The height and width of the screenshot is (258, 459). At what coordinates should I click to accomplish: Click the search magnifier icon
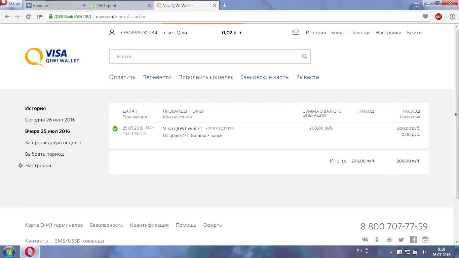coord(305,57)
